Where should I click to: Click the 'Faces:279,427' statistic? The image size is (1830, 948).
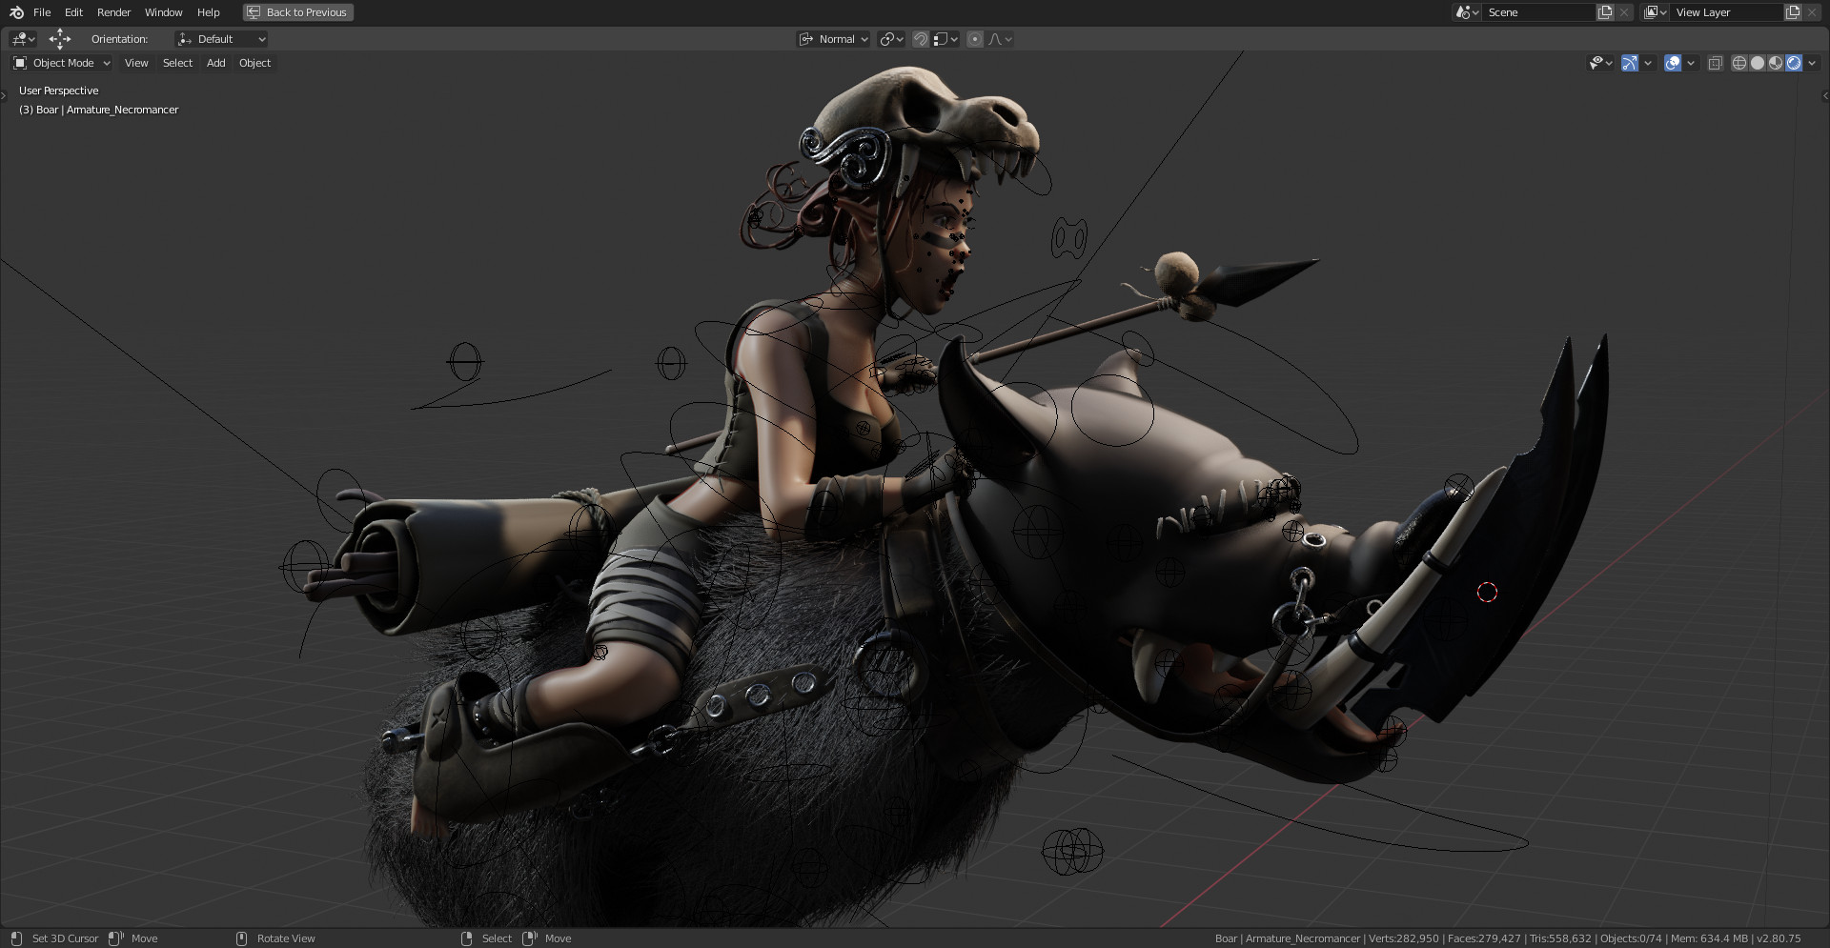(x=1484, y=938)
